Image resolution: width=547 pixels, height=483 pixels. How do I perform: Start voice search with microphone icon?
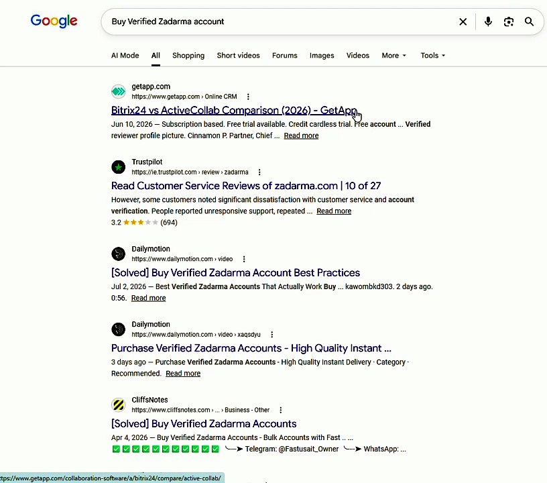pyautogui.click(x=488, y=21)
